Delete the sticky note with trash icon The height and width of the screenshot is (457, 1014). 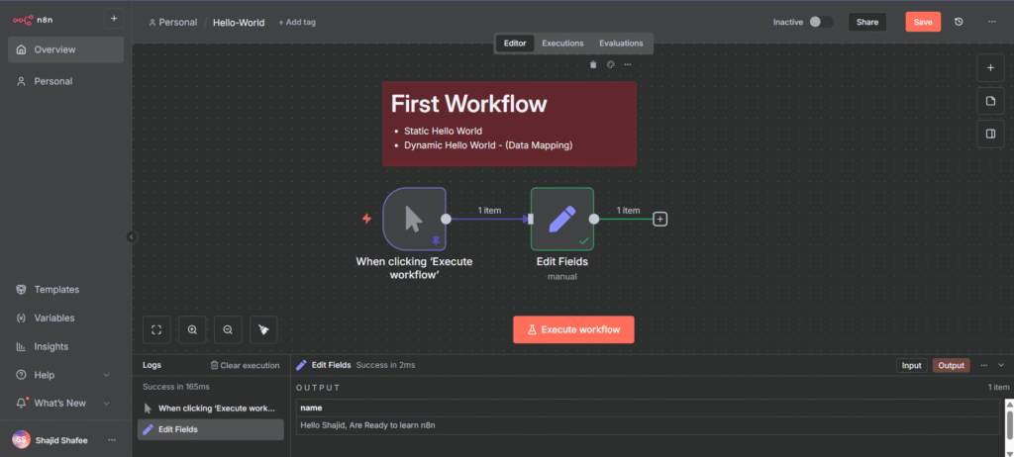tap(593, 65)
